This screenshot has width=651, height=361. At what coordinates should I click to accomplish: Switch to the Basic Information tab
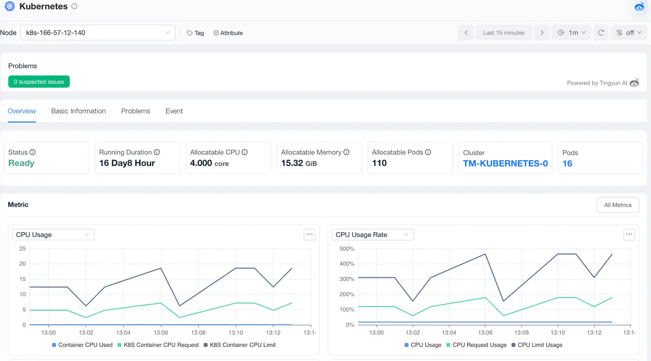(x=78, y=111)
